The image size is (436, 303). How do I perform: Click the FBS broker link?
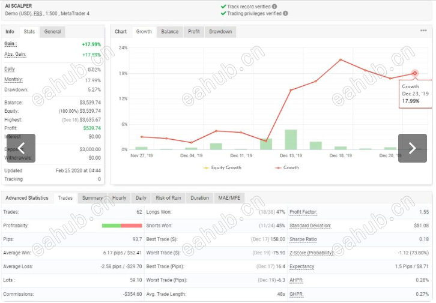tap(38, 14)
